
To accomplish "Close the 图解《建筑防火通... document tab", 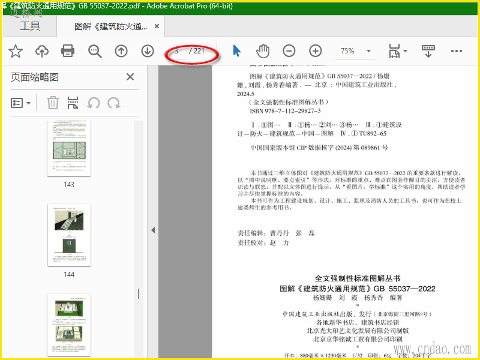I will (157, 26).
